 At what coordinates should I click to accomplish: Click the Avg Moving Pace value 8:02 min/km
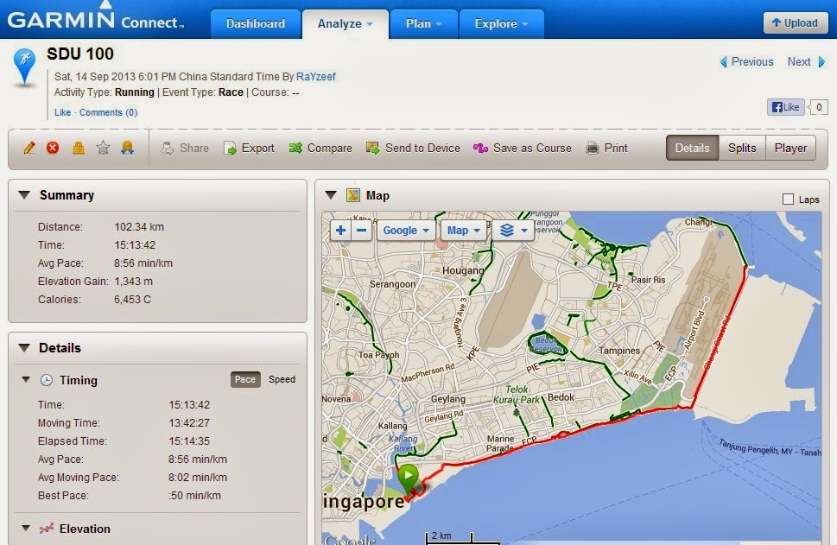pos(198,478)
